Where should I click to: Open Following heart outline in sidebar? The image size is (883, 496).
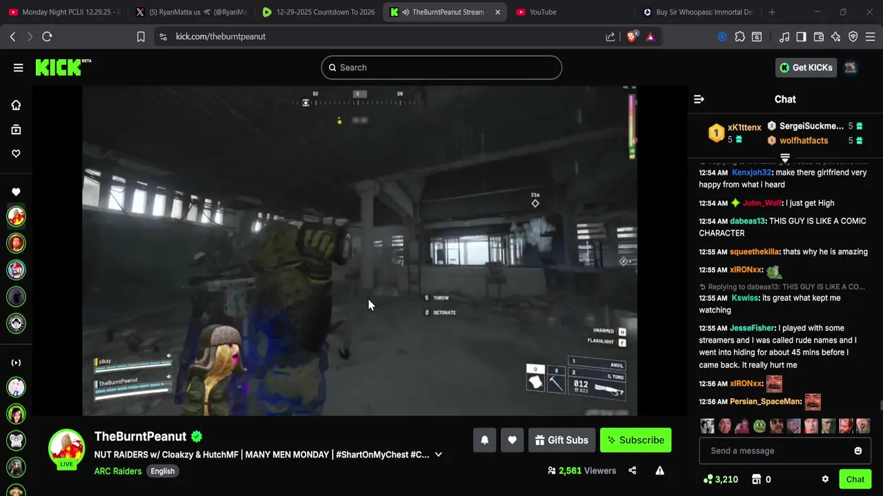click(x=16, y=154)
